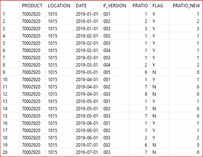Click FLAG cell Y in row 18
This screenshot has width=203, height=157.
pyautogui.click(x=154, y=137)
